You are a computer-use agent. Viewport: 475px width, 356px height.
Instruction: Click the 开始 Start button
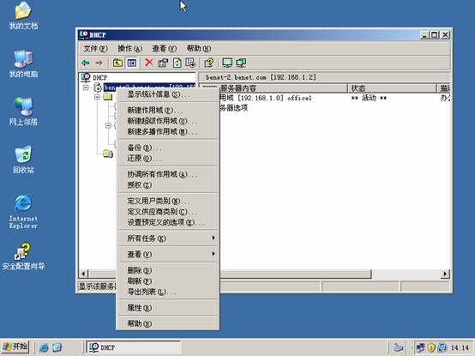click(x=15, y=347)
